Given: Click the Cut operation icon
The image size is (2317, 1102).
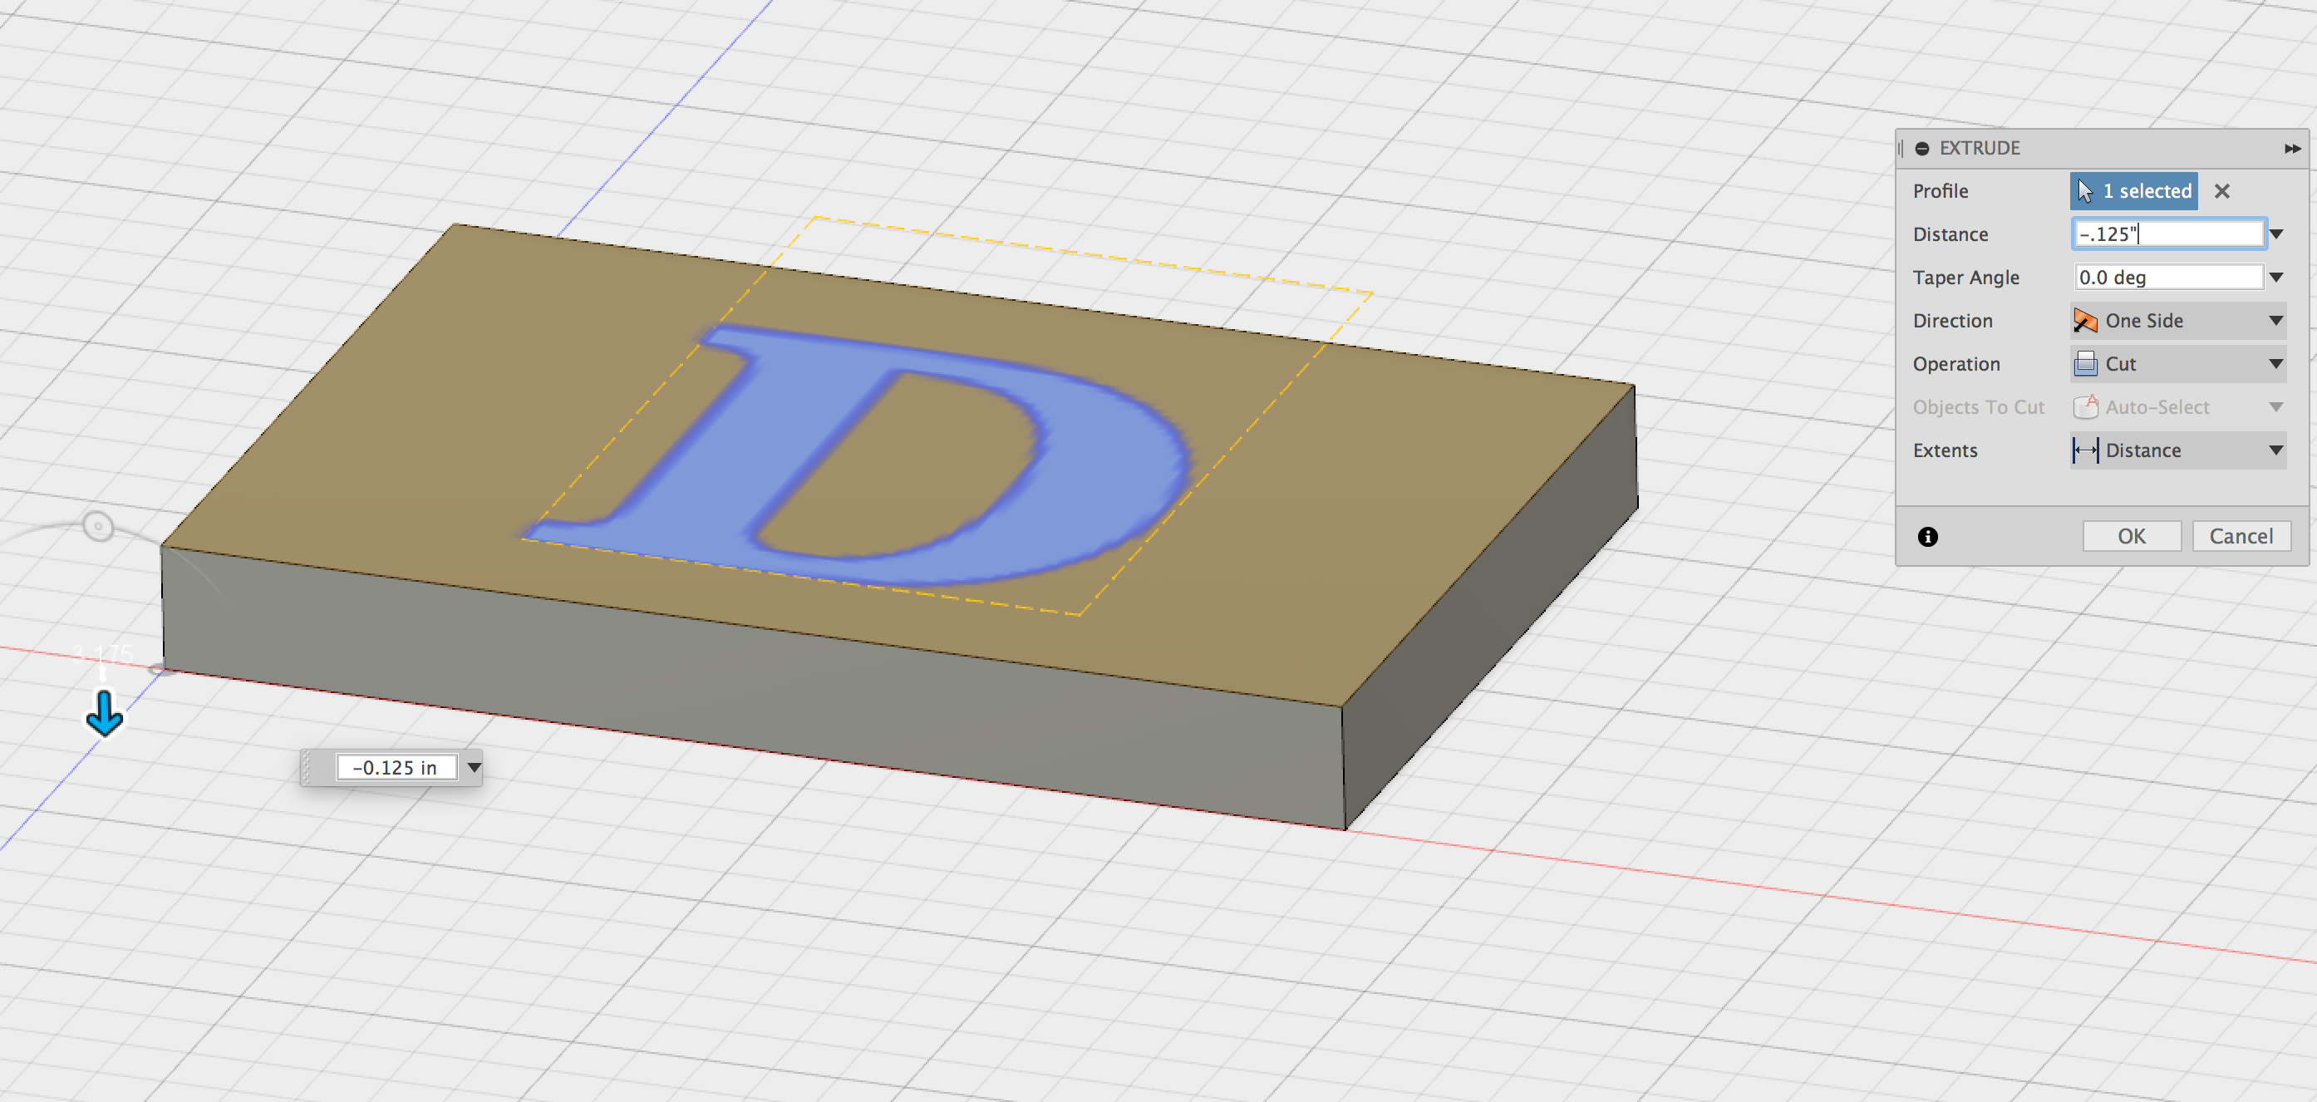Looking at the screenshot, I should click(x=2085, y=363).
